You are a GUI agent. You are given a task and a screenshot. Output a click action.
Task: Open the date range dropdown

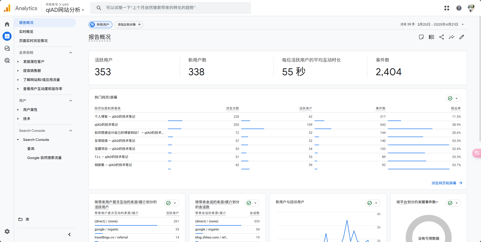(x=463, y=24)
